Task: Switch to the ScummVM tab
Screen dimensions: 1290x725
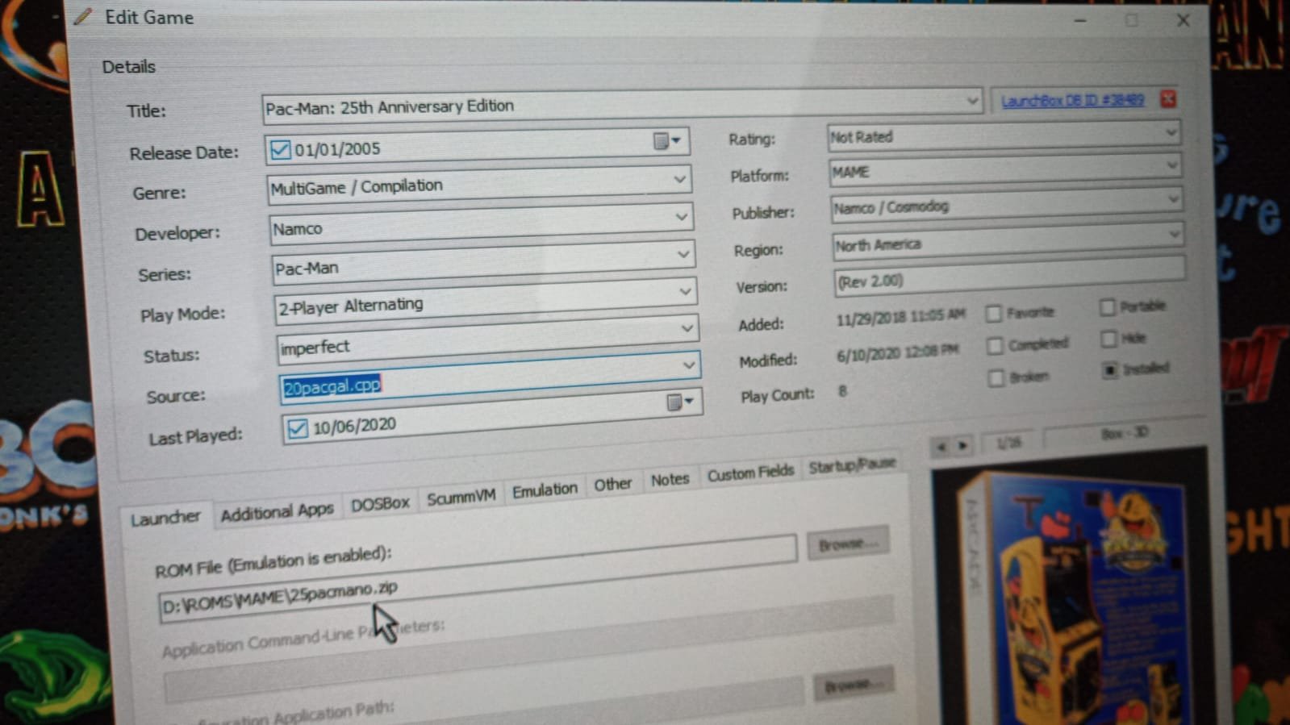Action: pyautogui.click(x=461, y=497)
